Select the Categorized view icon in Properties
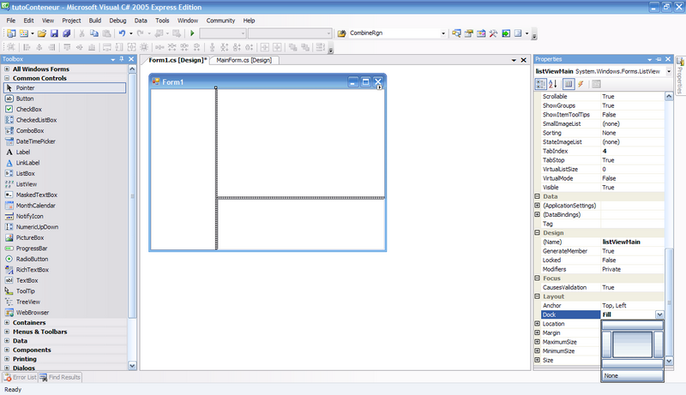Viewport: 686px width, 395px height. [x=541, y=84]
